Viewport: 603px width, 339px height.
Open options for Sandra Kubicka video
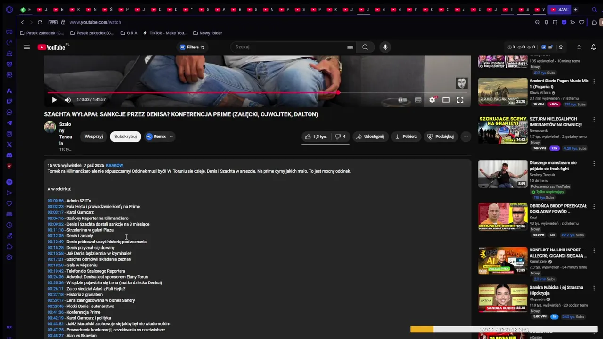(594, 288)
